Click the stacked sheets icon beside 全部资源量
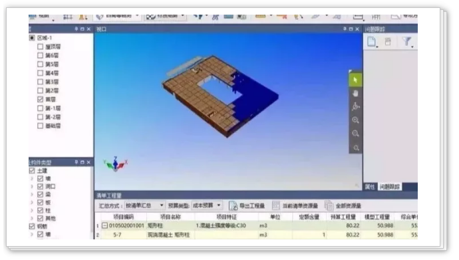 (x=329, y=205)
